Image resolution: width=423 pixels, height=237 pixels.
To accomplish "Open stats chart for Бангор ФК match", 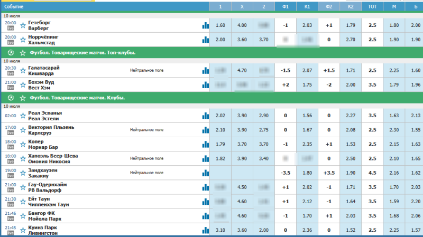I will 205,216.
